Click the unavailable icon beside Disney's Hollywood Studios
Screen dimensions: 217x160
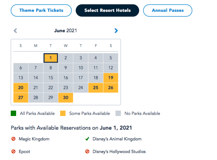[x=87, y=152]
